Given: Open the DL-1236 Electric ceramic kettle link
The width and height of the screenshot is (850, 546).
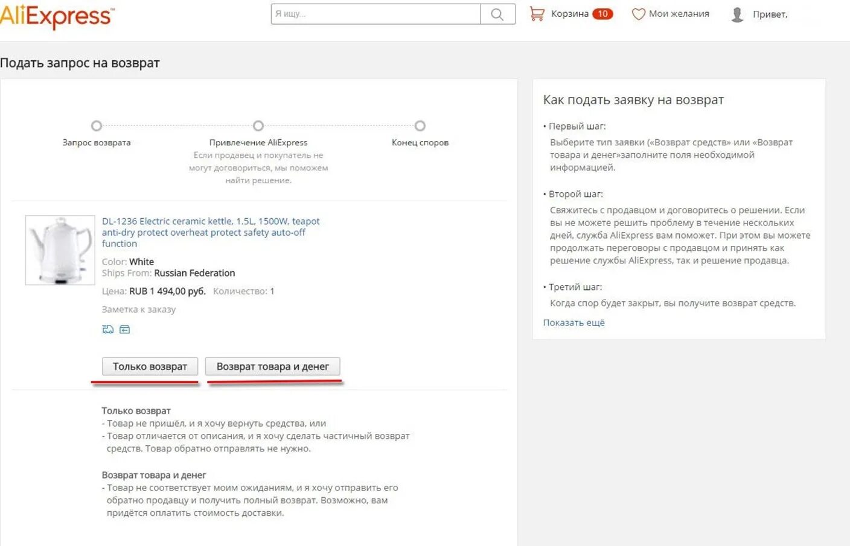Looking at the screenshot, I should pyautogui.click(x=211, y=232).
